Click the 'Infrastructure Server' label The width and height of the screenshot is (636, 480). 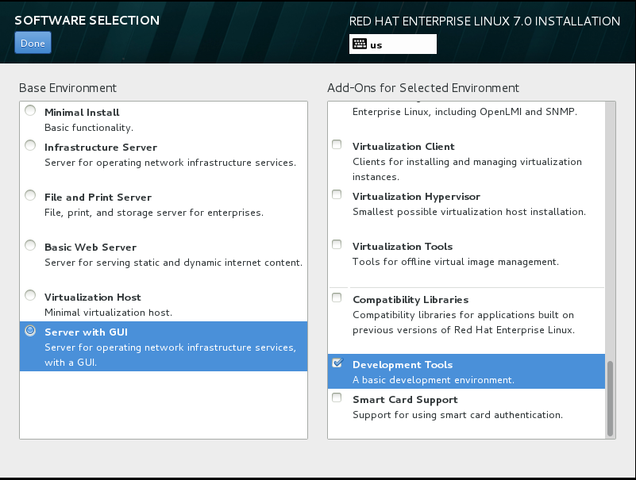101,147
